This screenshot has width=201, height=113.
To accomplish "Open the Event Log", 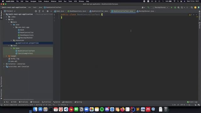I will [192, 102].
